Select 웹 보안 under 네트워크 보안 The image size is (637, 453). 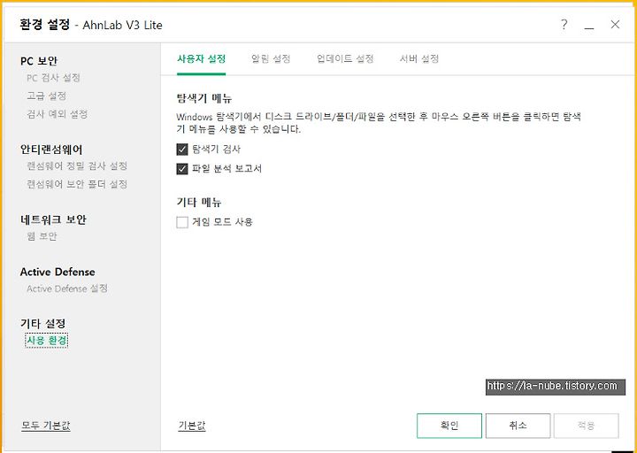click(x=42, y=236)
